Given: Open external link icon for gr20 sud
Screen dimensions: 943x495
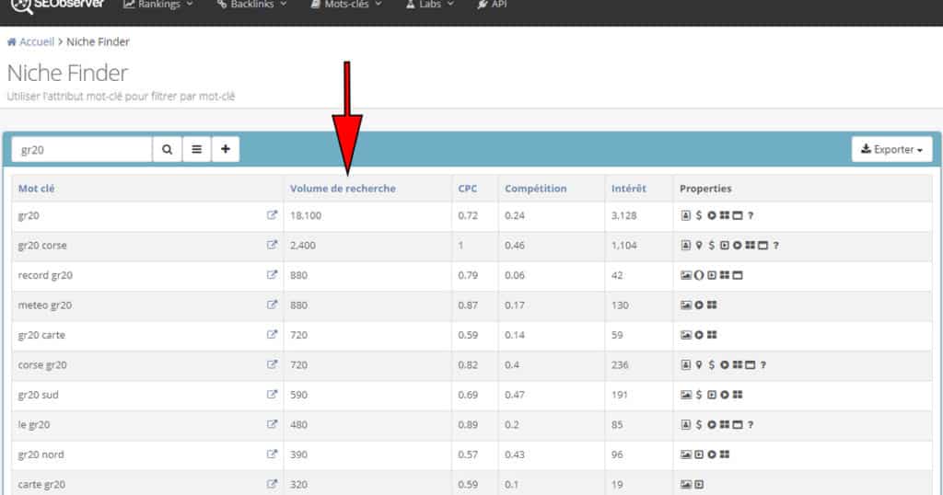Looking at the screenshot, I should pyautogui.click(x=272, y=395).
